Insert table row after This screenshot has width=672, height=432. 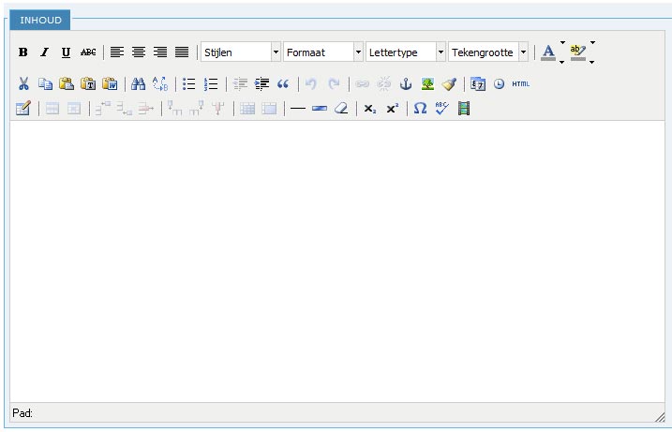point(125,109)
